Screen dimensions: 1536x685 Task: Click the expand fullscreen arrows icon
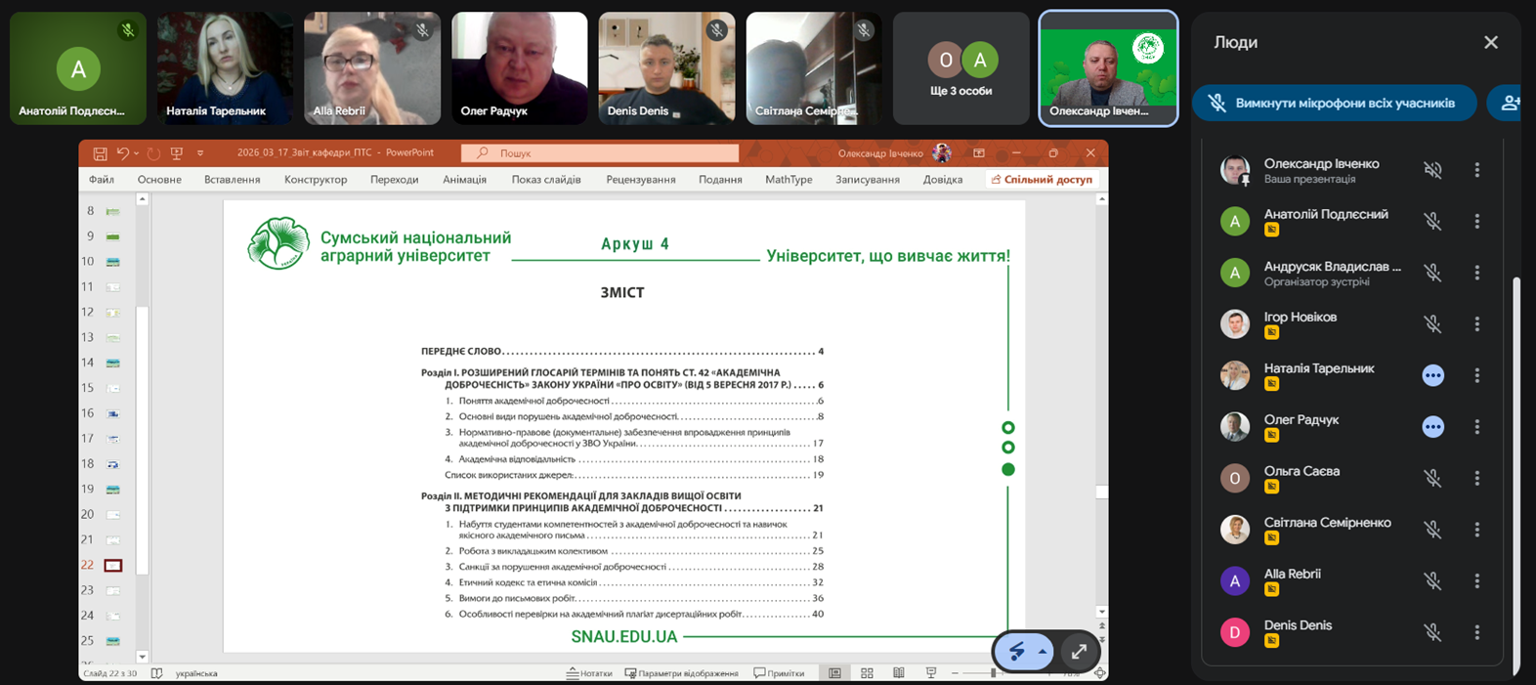1079,652
